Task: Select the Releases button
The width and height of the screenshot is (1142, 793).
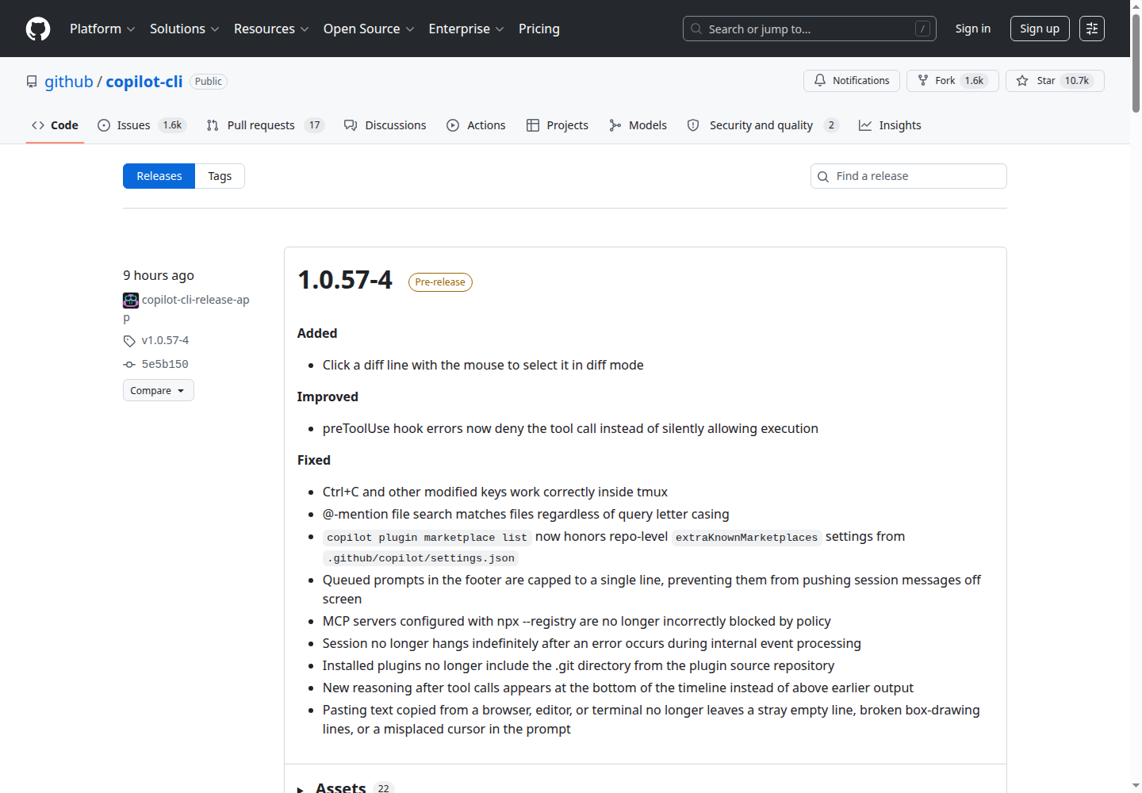Action: (159, 176)
